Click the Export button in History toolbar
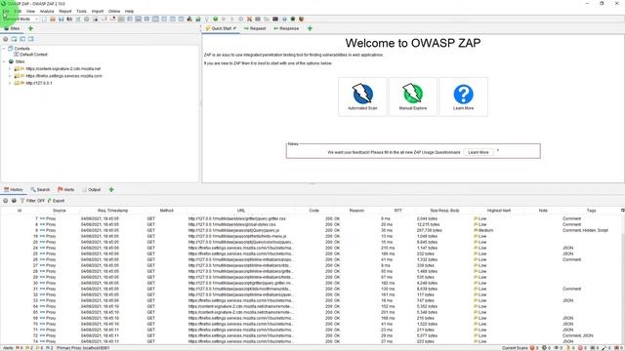The width and height of the screenshot is (625, 351). pyautogui.click(x=56, y=201)
